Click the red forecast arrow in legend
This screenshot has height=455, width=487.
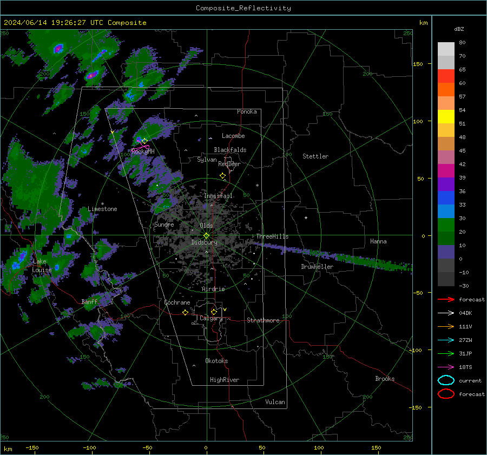point(446,299)
